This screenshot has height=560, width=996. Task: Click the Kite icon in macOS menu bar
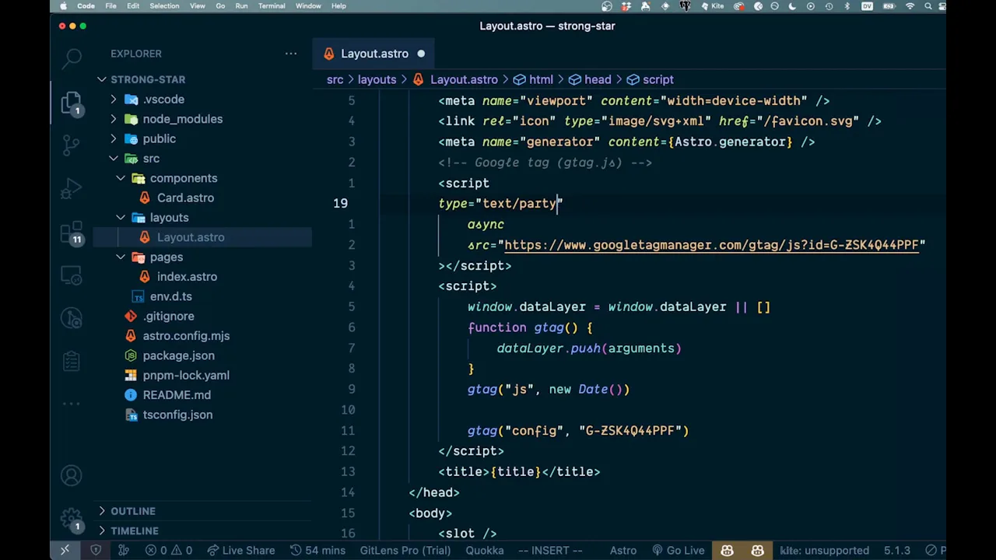(714, 6)
